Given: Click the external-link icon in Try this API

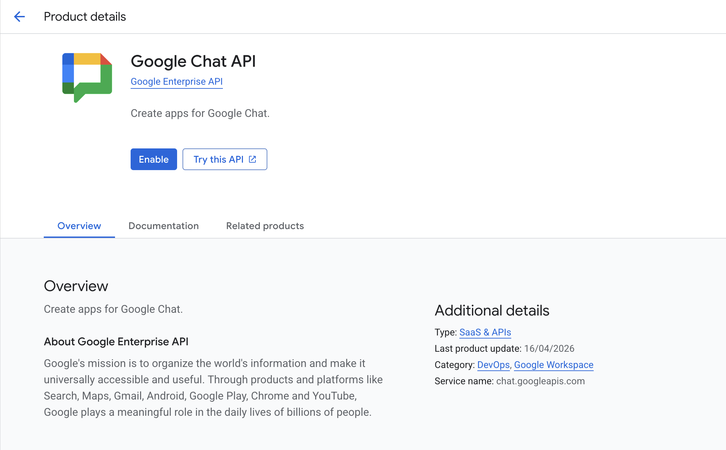Looking at the screenshot, I should click(252, 159).
